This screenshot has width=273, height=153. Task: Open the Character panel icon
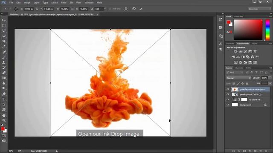click(x=221, y=44)
